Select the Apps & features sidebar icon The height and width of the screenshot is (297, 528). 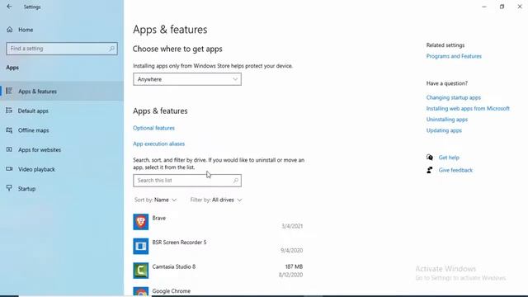tap(9, 91)
